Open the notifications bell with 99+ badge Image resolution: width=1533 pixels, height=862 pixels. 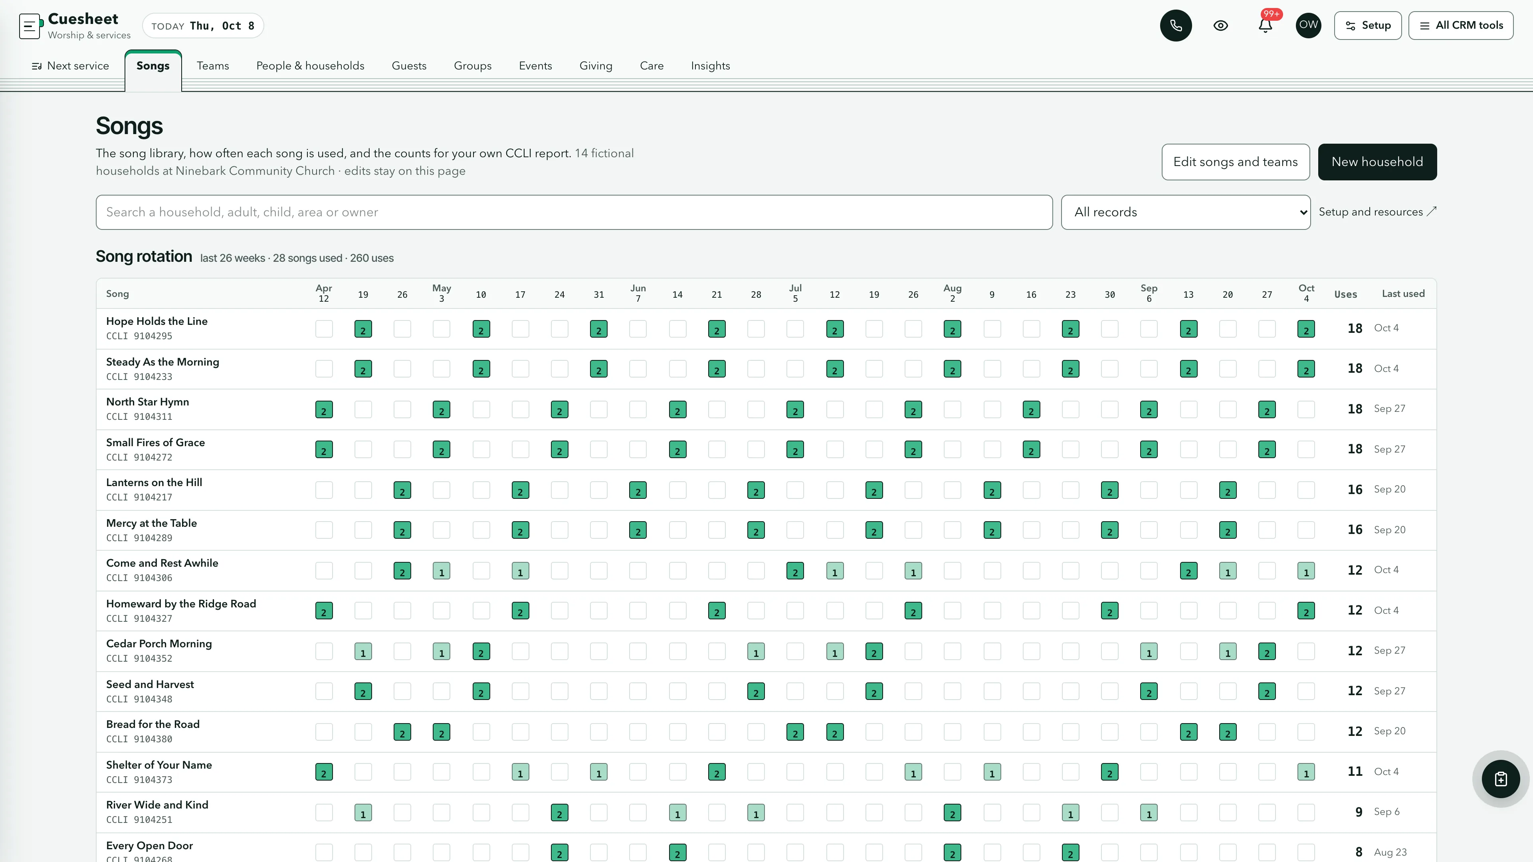(x=1265, y=26)
